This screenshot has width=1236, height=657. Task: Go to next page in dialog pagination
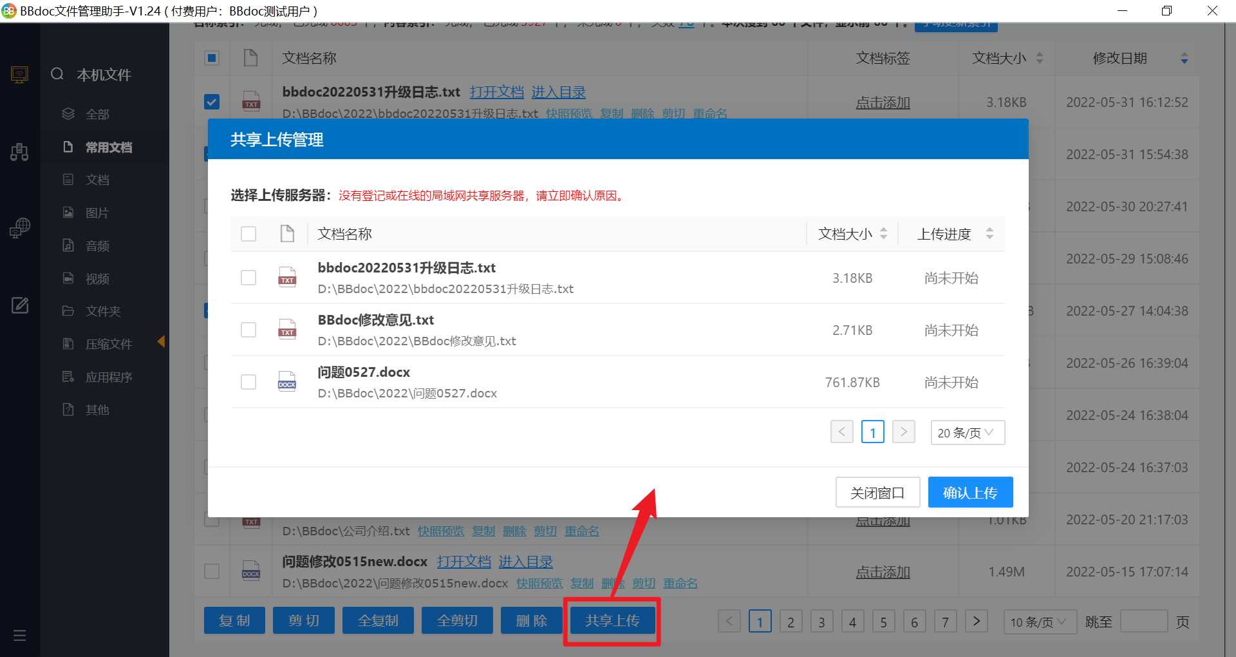(x=903, y=432)
